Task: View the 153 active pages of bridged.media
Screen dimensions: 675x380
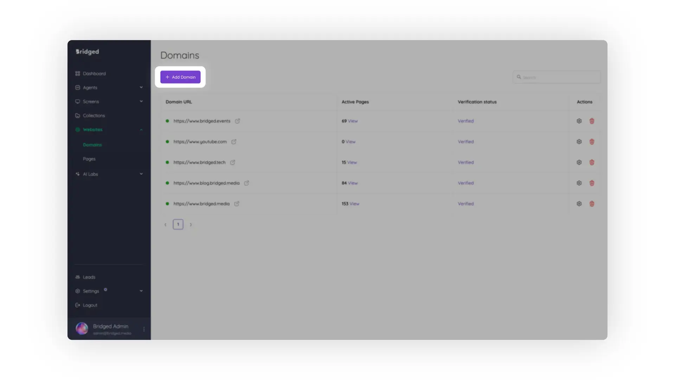Action: point(354,204)
